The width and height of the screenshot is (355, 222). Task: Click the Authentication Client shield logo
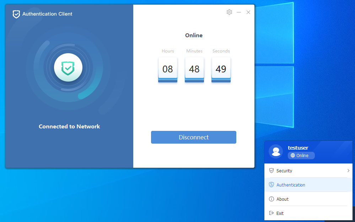[16, 14]
